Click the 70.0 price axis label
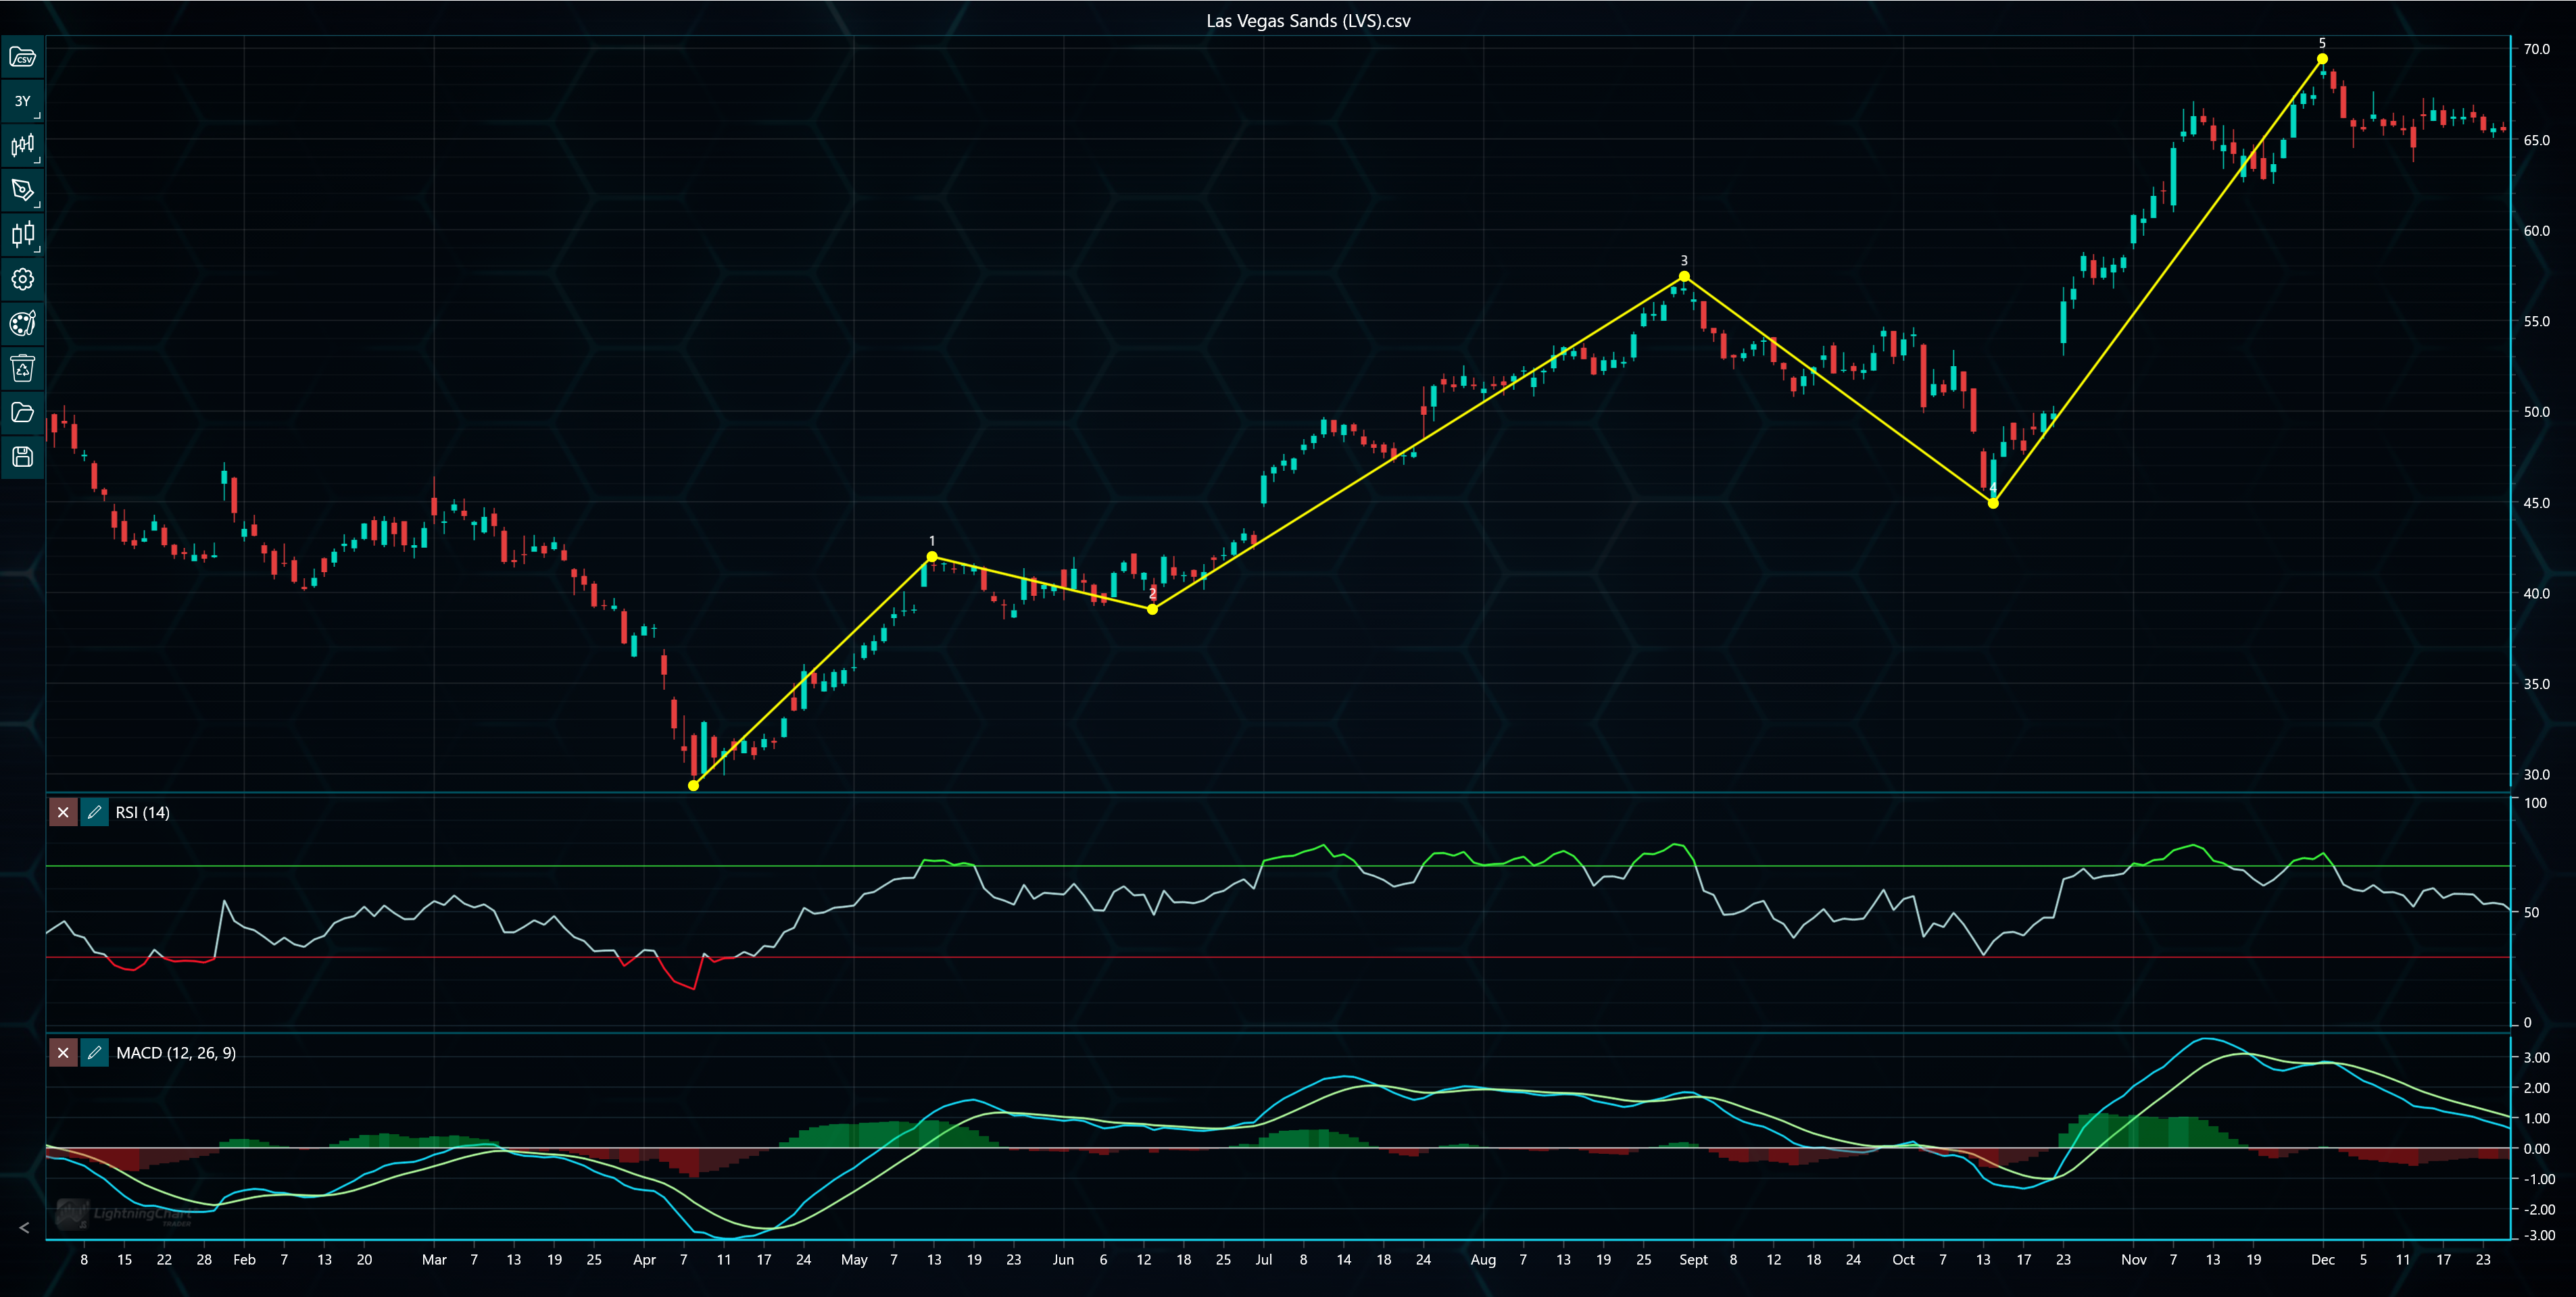This screenshot has height=1297, width=2576. [2536, 49]
